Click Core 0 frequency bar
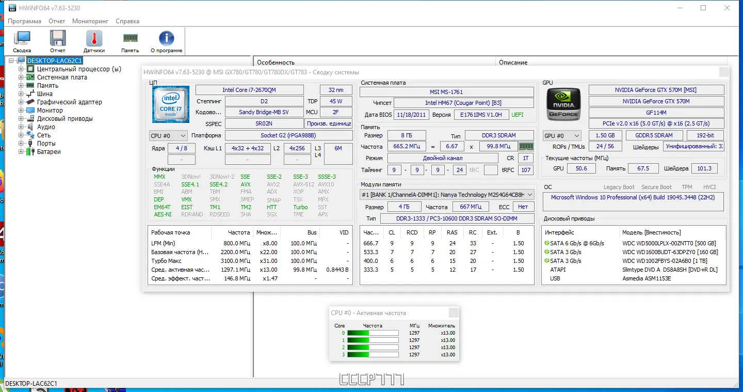This screenshot has width=743, height=392. click(x=373, y=333)
